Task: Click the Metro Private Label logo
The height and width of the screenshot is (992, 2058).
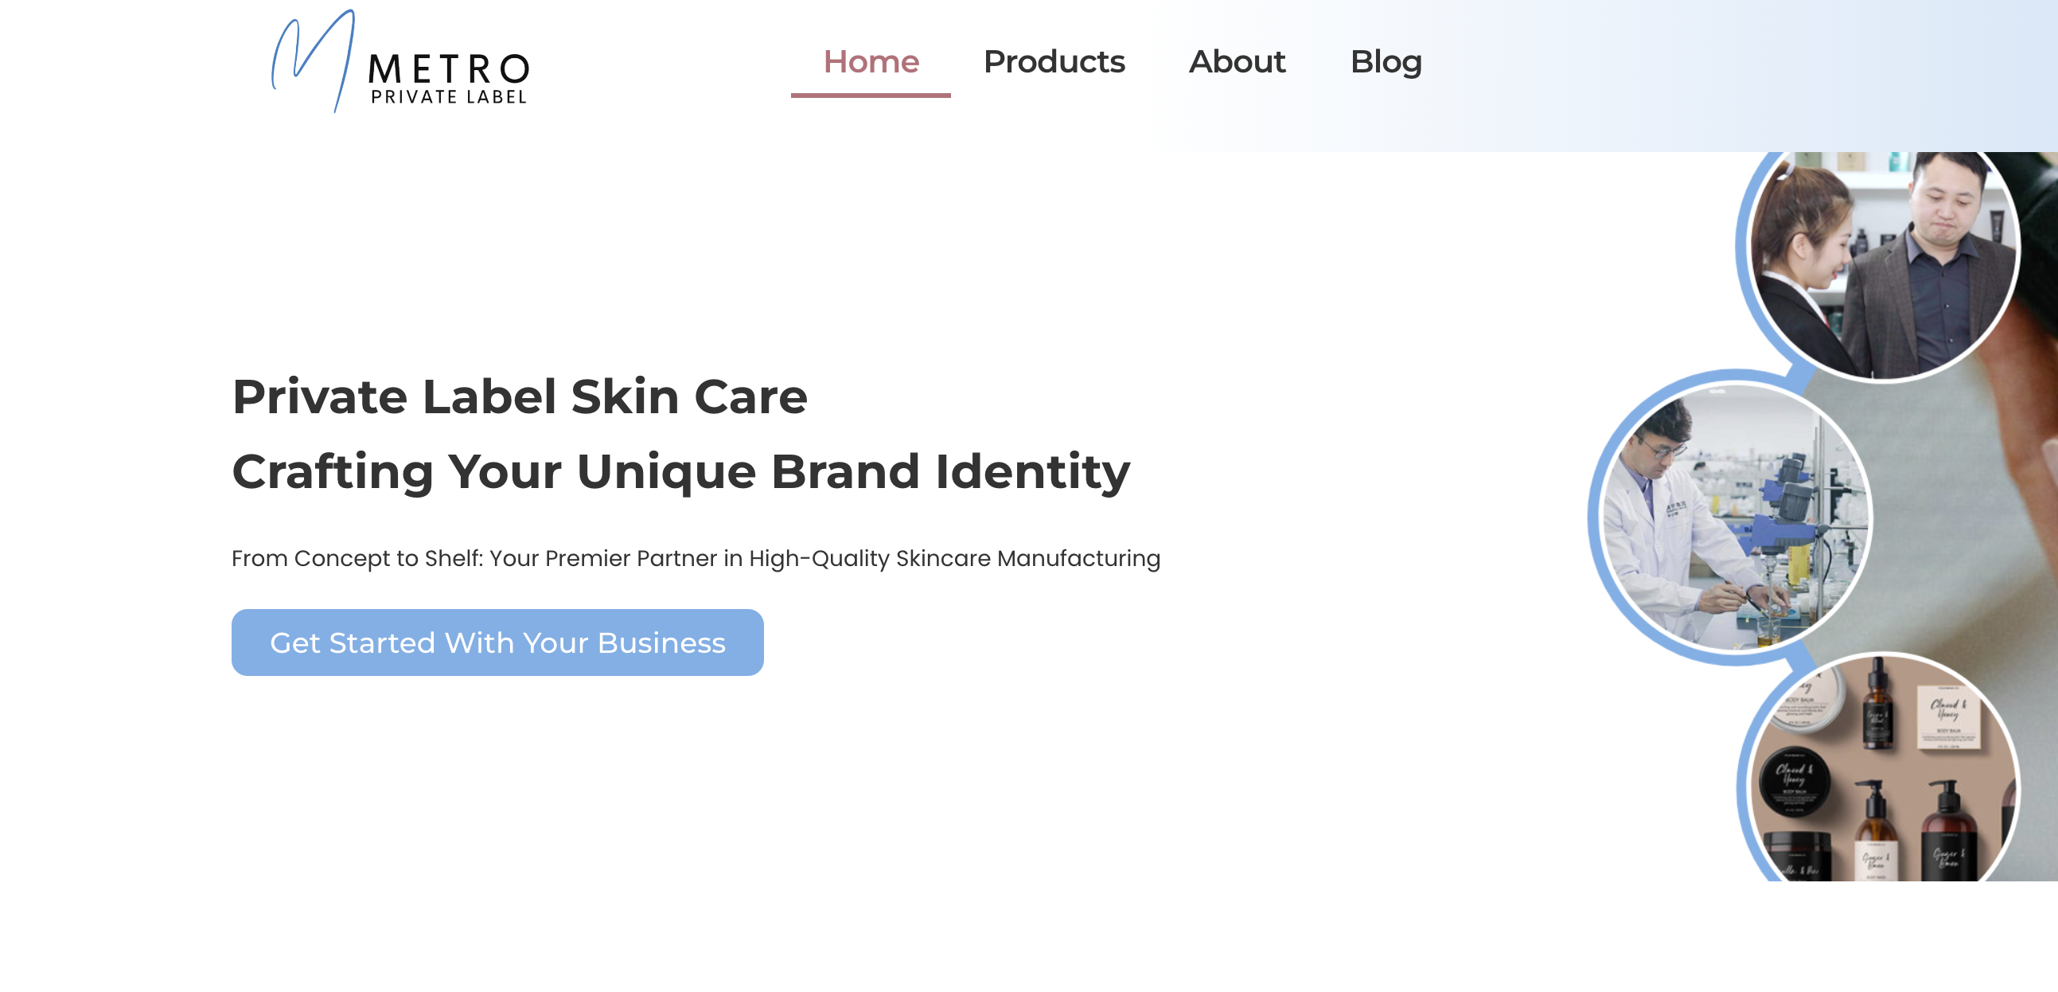Action: pos(400,61)
